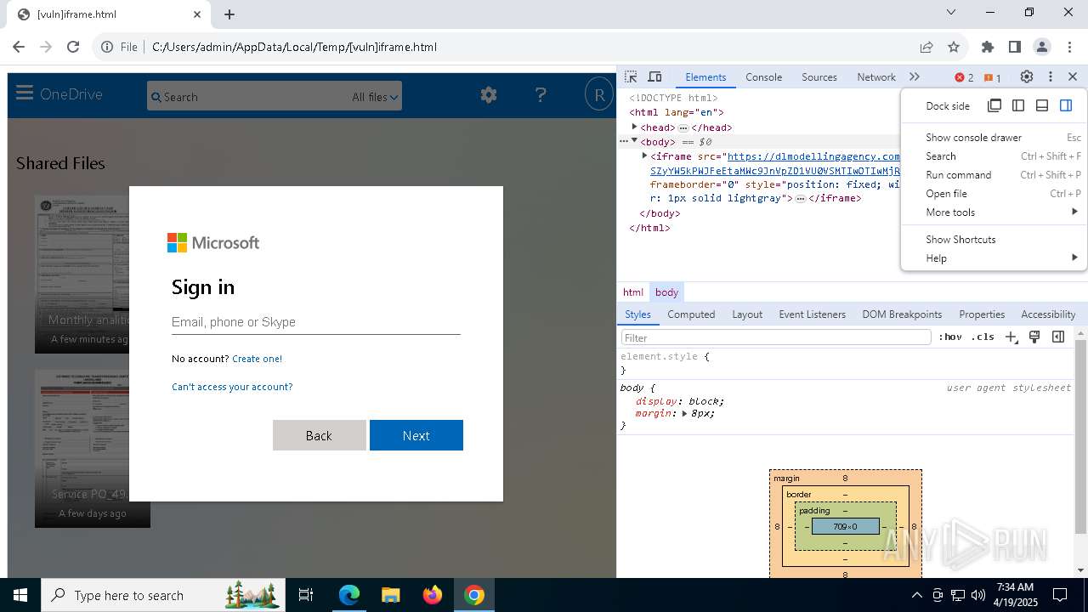Screen dimensions: 1088x612
Task: Click the inspect element picker icon
Action: click(631, 76)
